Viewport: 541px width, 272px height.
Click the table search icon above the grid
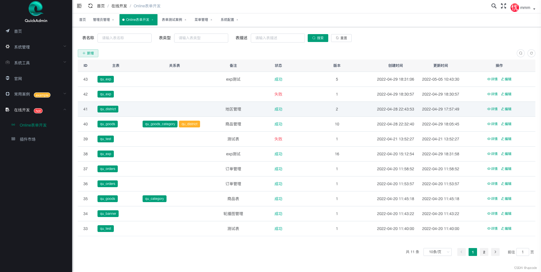click(520, 53)
